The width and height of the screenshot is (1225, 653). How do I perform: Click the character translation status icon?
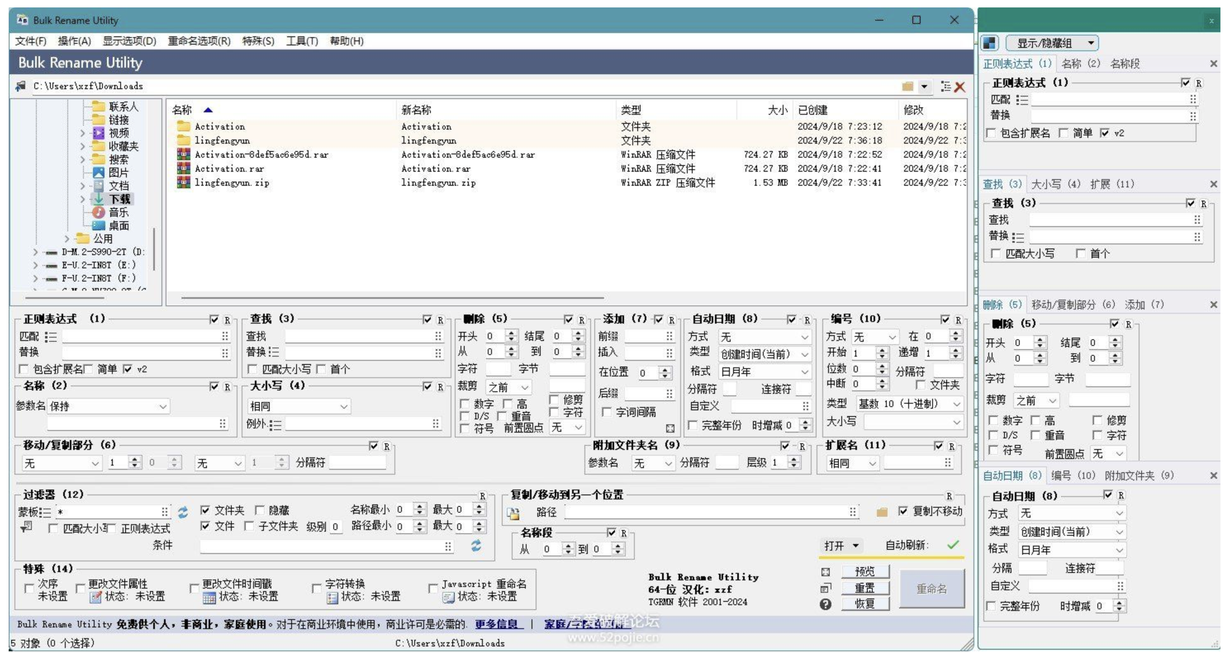click(332, 597)
